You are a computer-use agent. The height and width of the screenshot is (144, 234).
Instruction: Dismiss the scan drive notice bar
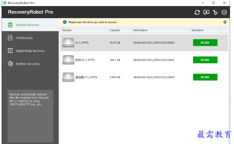225,22
